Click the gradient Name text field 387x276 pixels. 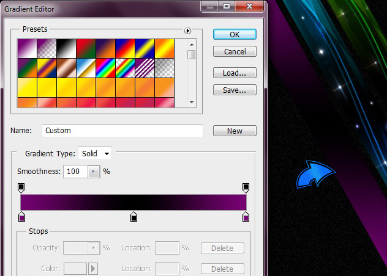click(122, 131)
